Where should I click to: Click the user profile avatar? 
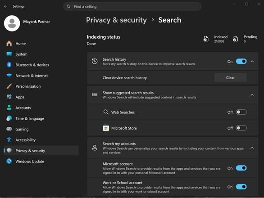pyautogui.click(x=12, y=23)
